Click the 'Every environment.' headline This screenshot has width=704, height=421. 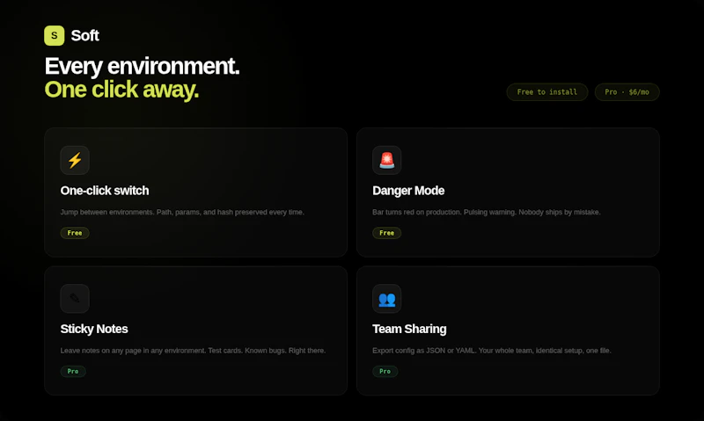(x=142, y=66)
